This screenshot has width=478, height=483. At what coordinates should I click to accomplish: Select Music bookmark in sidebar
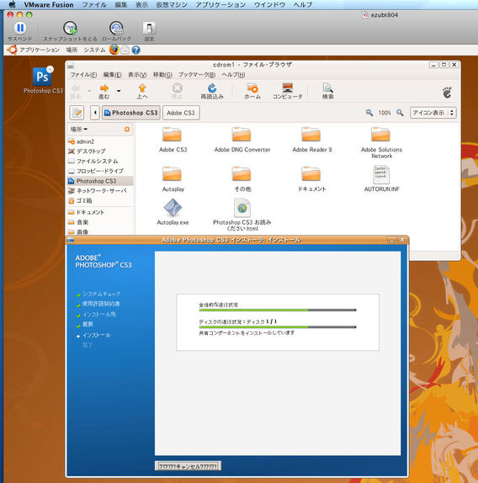click(100, 222)
